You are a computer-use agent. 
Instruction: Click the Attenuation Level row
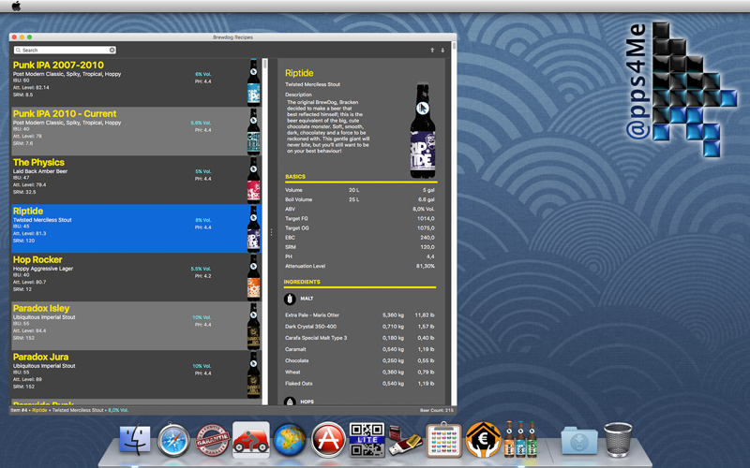(360, 266)
